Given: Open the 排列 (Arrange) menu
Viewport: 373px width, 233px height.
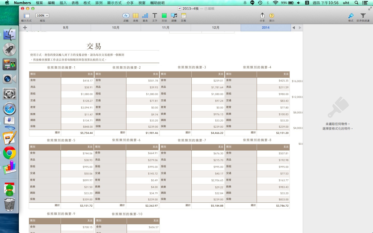Looking at the screenshot, I should pos(99,3).
